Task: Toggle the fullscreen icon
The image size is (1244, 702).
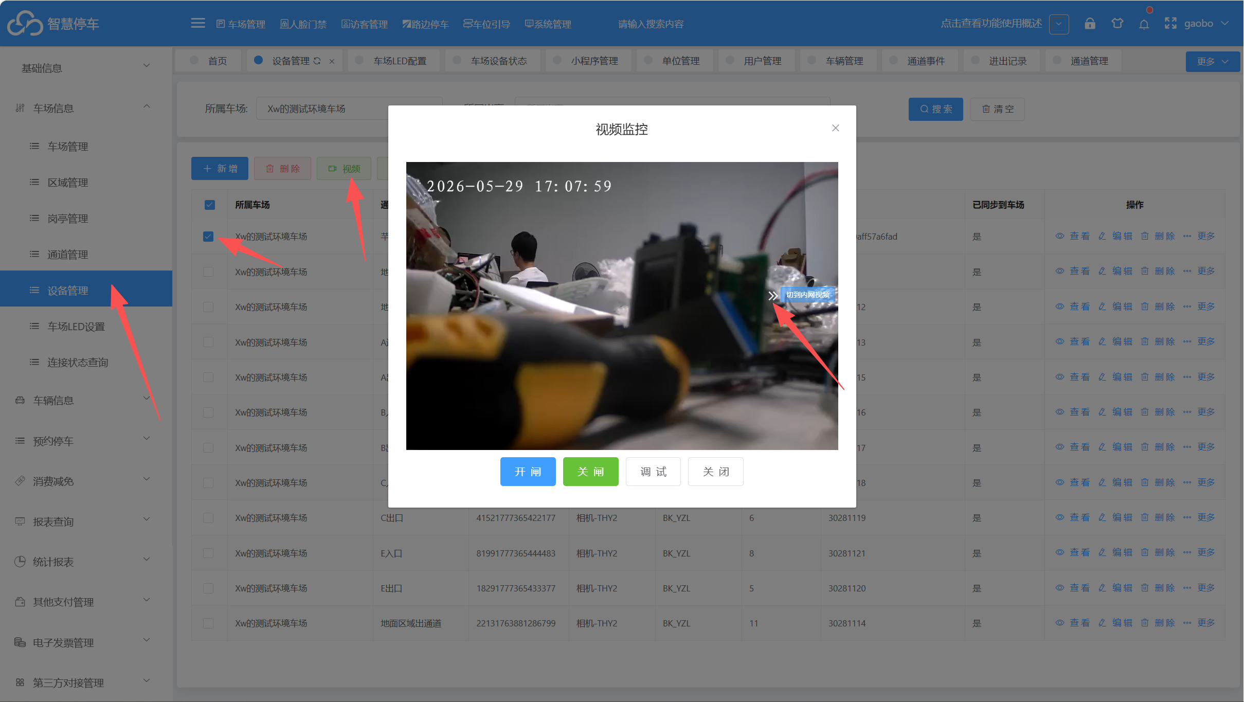Action: [1170, 24]
